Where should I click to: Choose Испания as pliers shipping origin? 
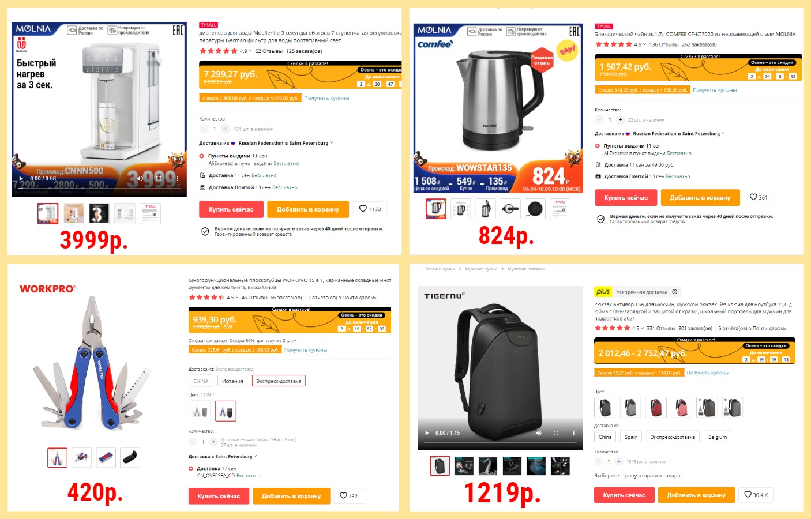click(x=232, y=381)
